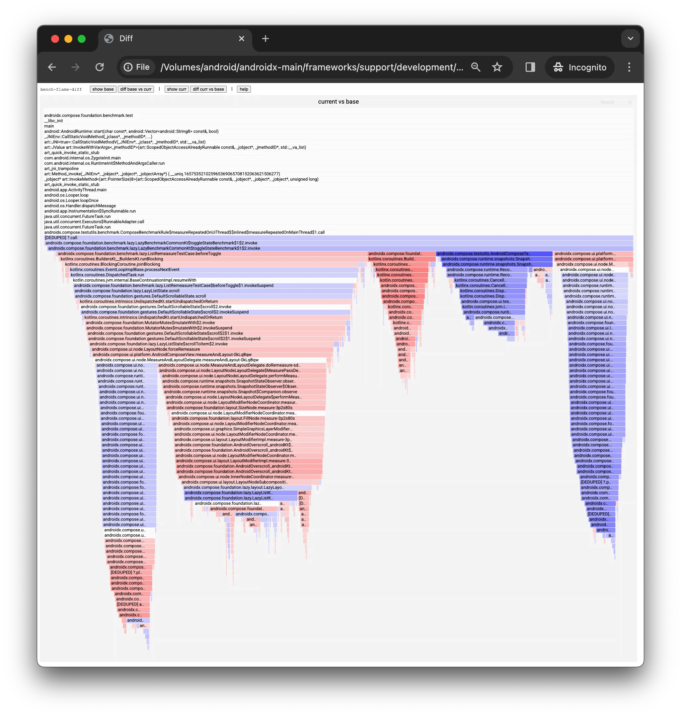
Task: Click the Incognito indicator
Action: pyautogui.click(x=580, y=67)
